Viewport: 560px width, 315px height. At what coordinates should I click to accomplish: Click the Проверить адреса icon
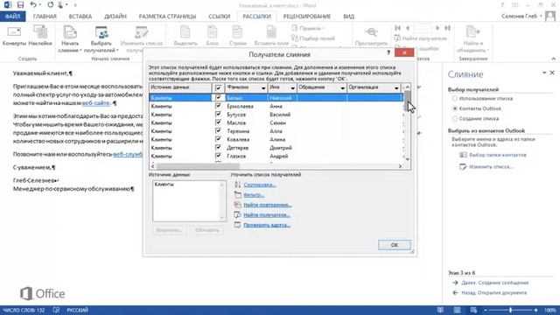tap(237, 225)
